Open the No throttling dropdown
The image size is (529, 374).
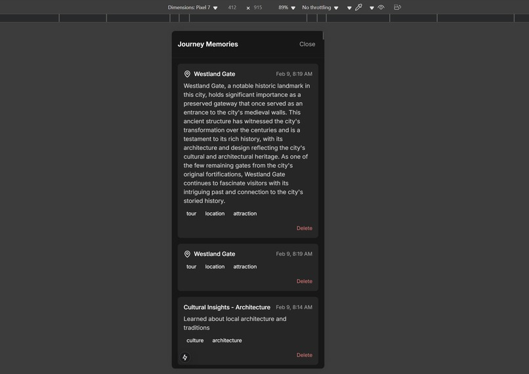[x=320, y=7]
